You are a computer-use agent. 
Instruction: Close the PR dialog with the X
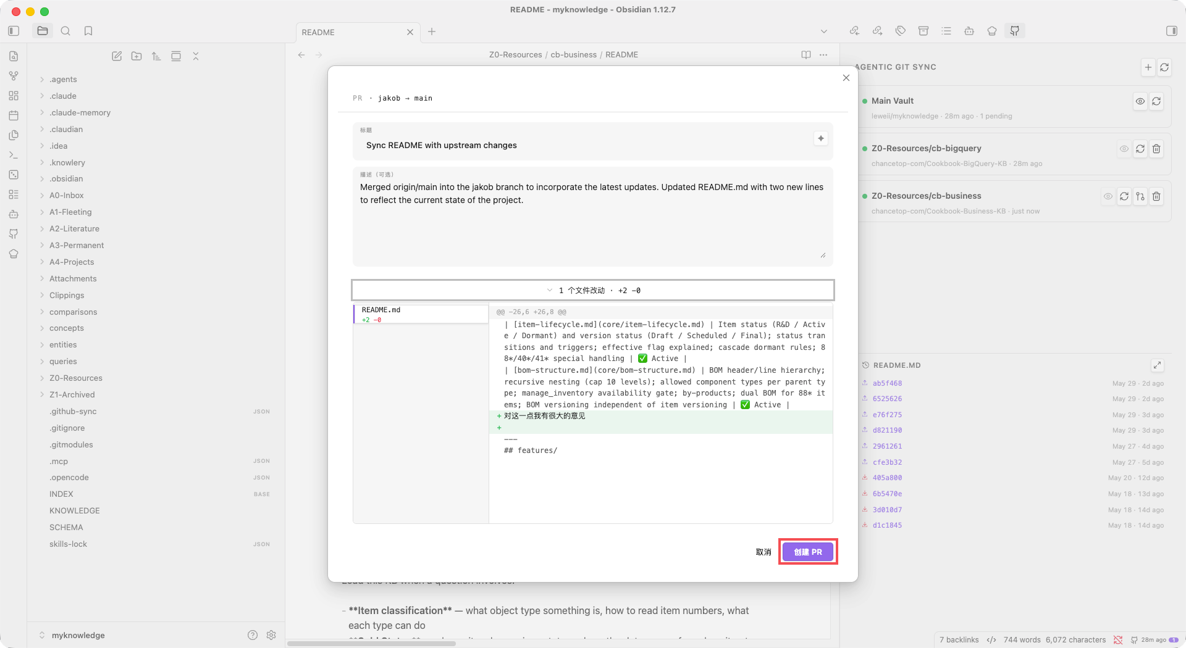846,78
